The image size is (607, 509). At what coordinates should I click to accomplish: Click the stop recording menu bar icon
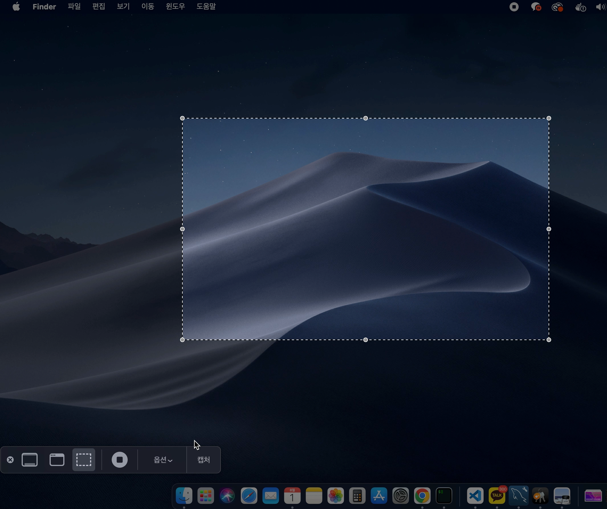tap(514, 7)
